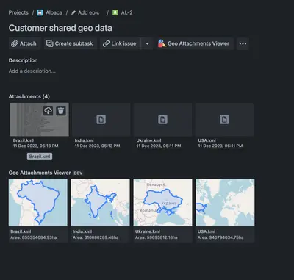Click the green issue type icon beside AL-2
Screen dimensions: 294x280
(115, 12)
